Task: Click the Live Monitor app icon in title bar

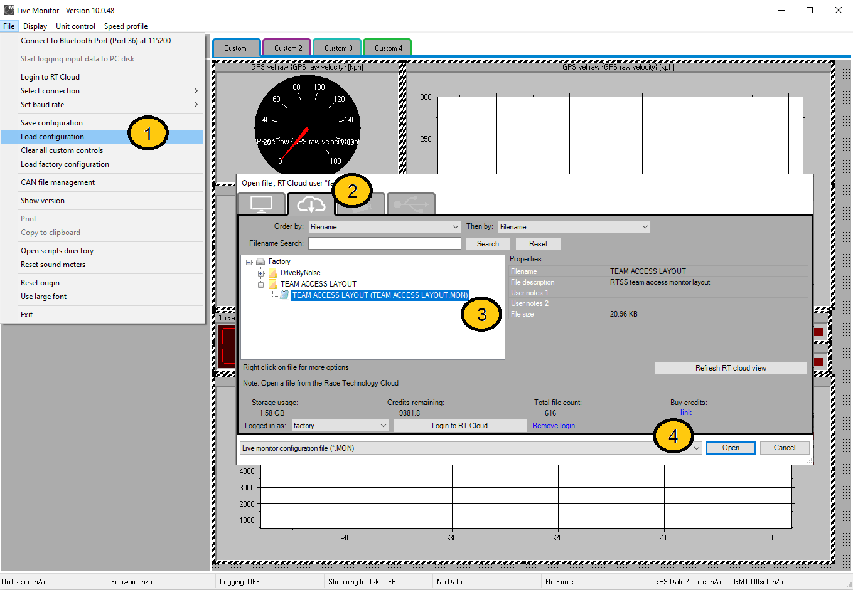Action: tap(8, 10)
